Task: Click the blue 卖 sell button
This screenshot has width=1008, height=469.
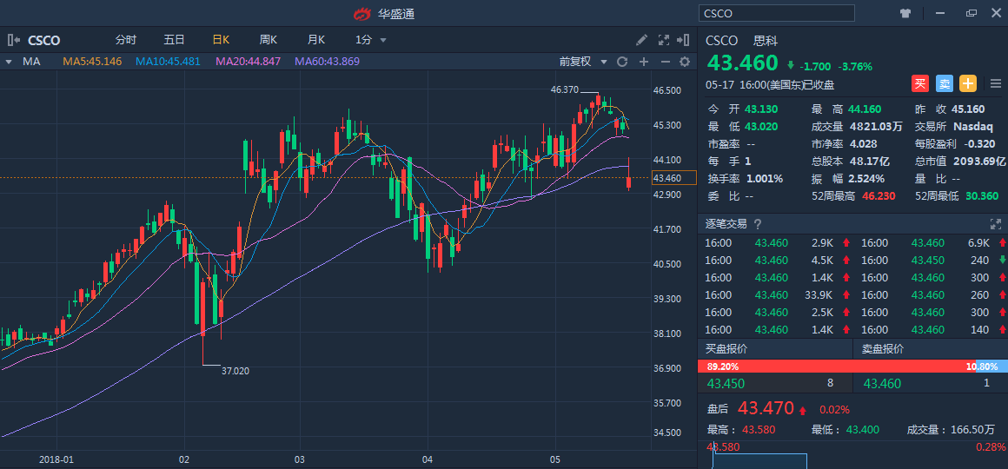Action: 945,83
